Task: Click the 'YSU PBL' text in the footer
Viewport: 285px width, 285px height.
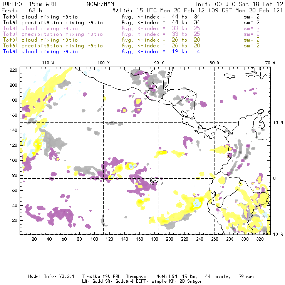Action: point(111,277)
